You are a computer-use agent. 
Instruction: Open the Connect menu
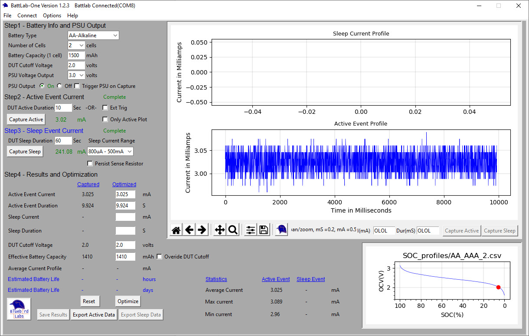(27, 16)
